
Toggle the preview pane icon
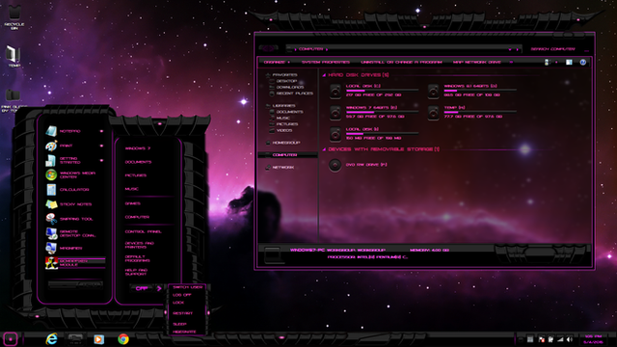pyautogui.click(x=569, y=62)
